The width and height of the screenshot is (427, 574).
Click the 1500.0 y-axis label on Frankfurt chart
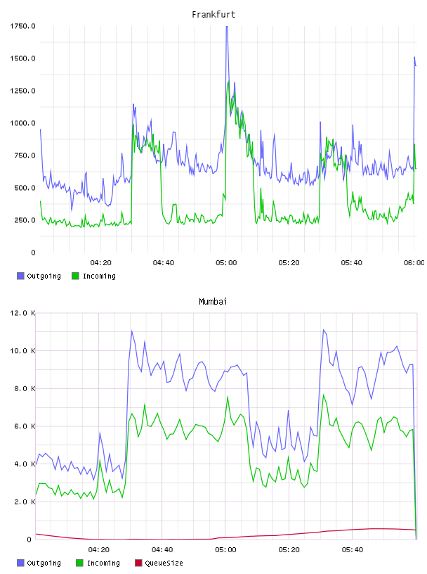(x=22, y=58)
